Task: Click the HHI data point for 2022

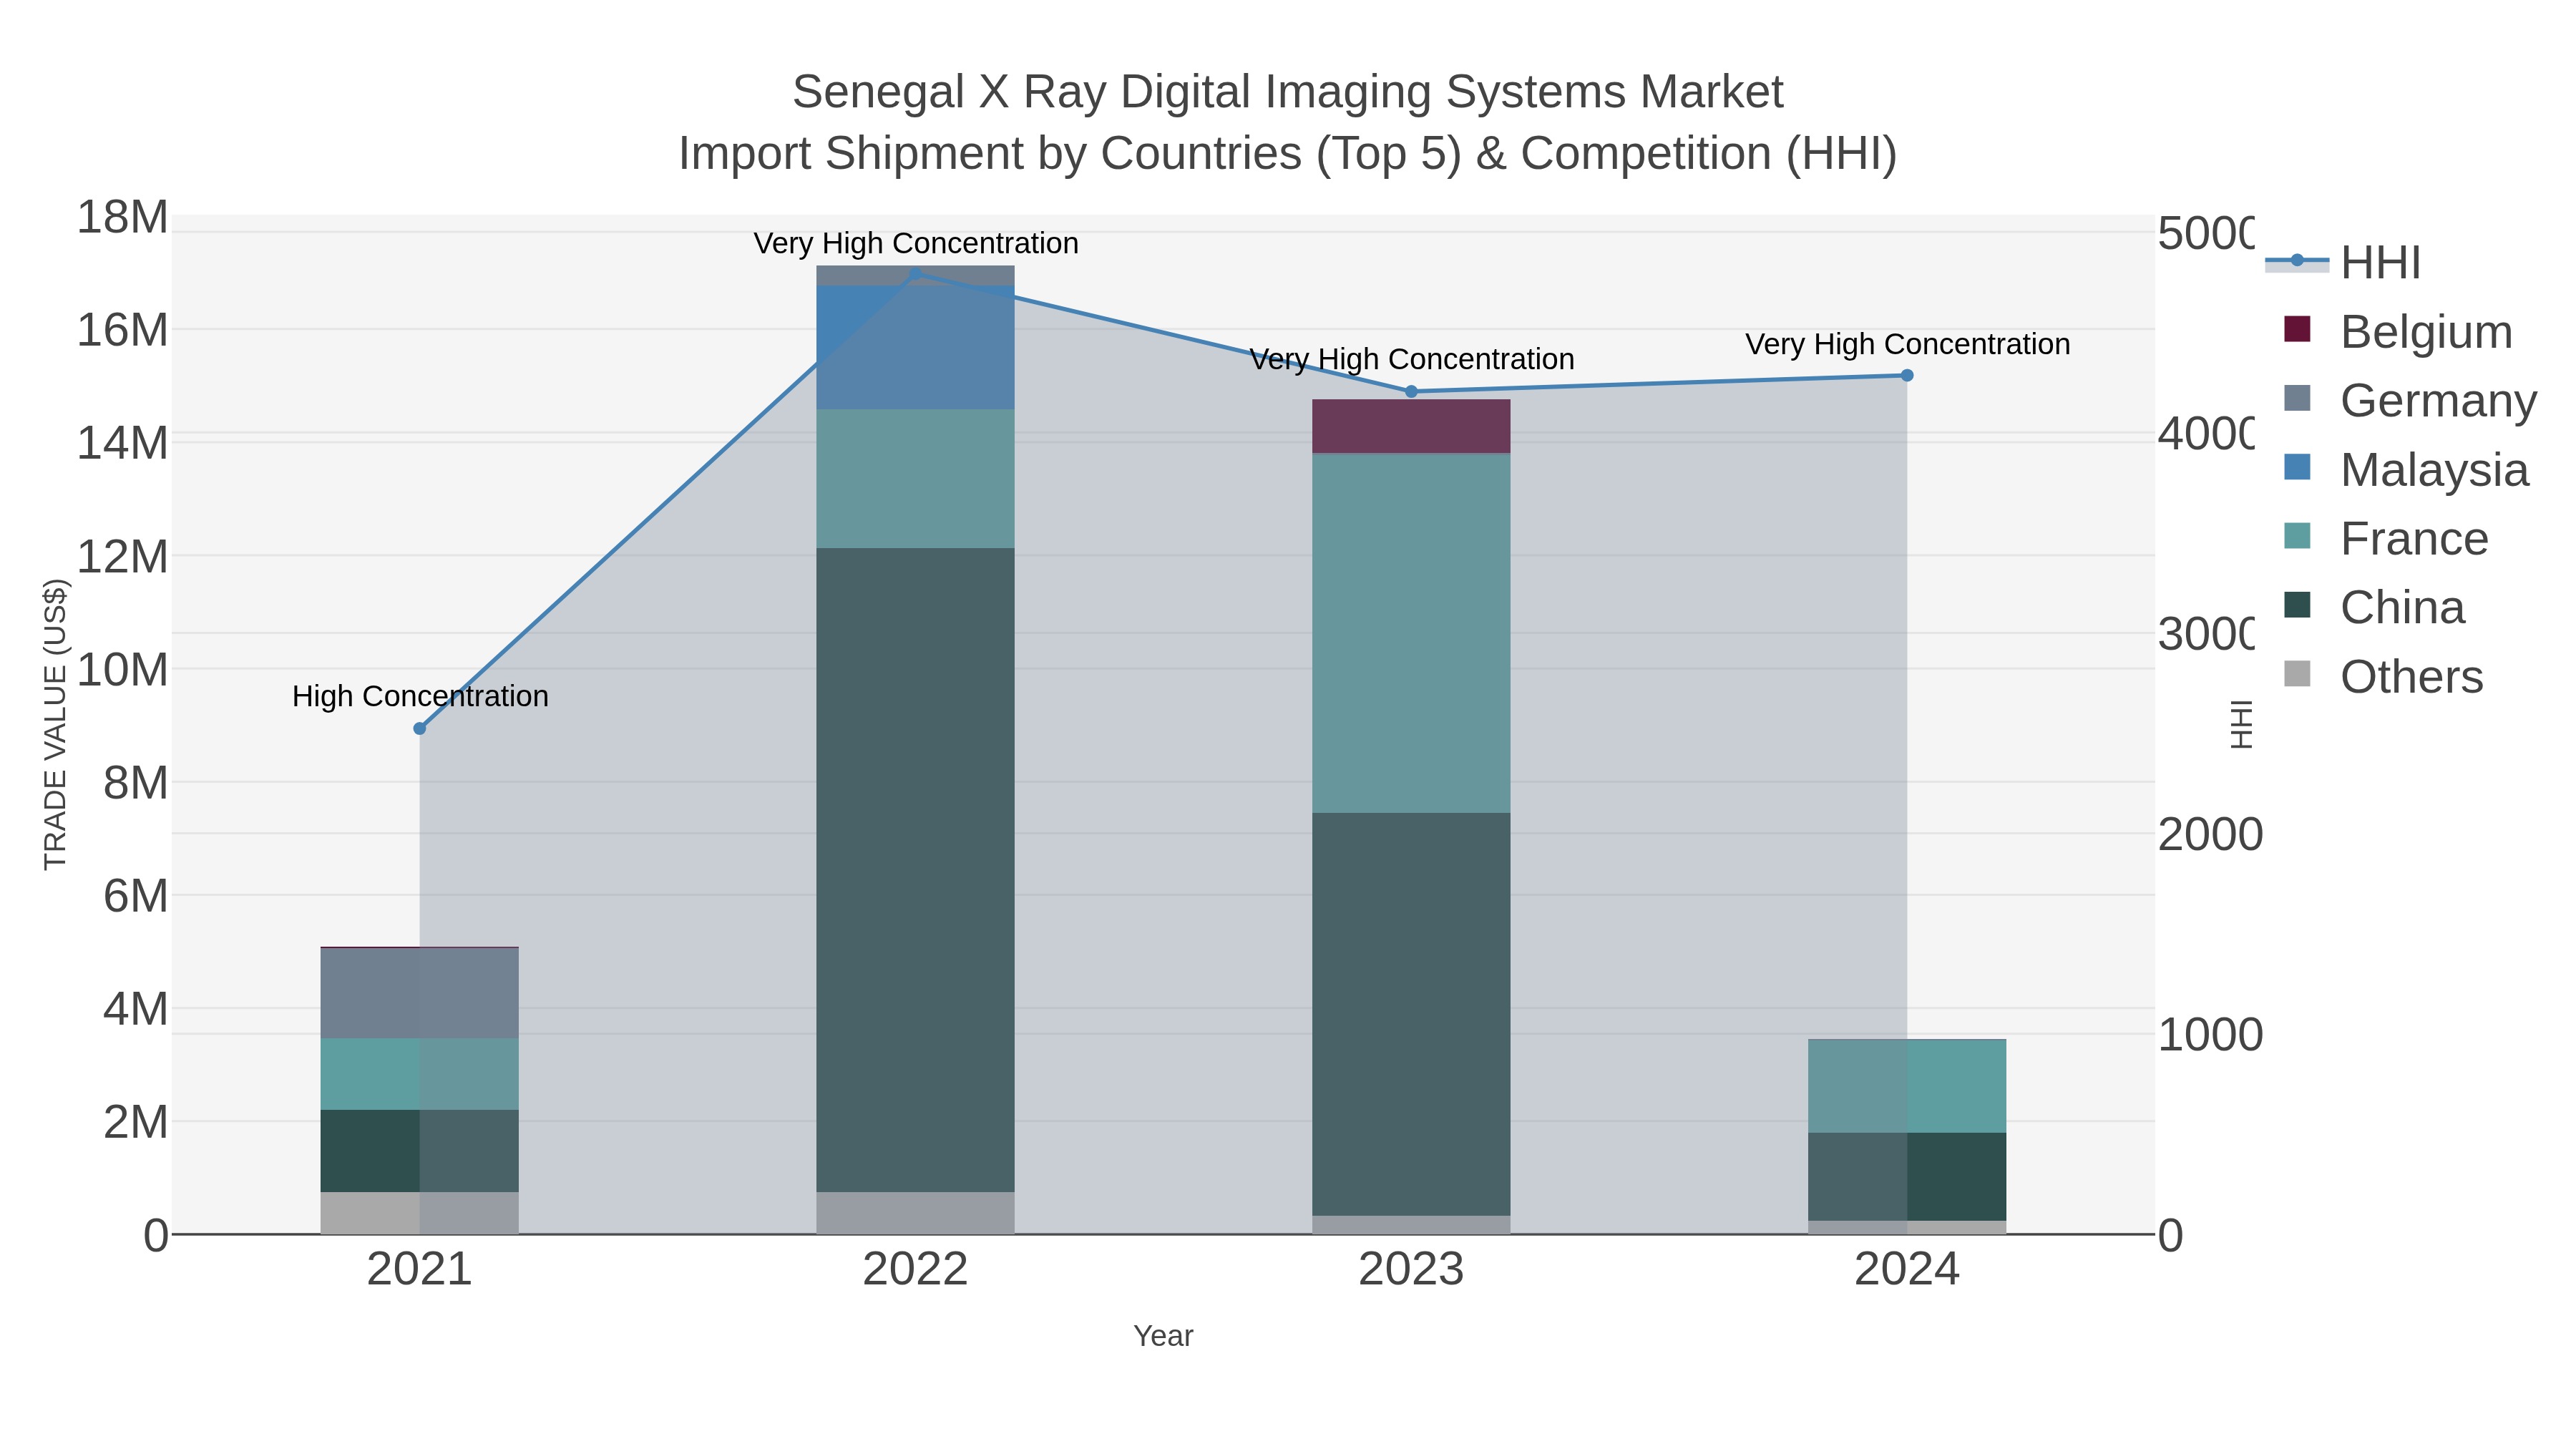Action: click(915, 273)
